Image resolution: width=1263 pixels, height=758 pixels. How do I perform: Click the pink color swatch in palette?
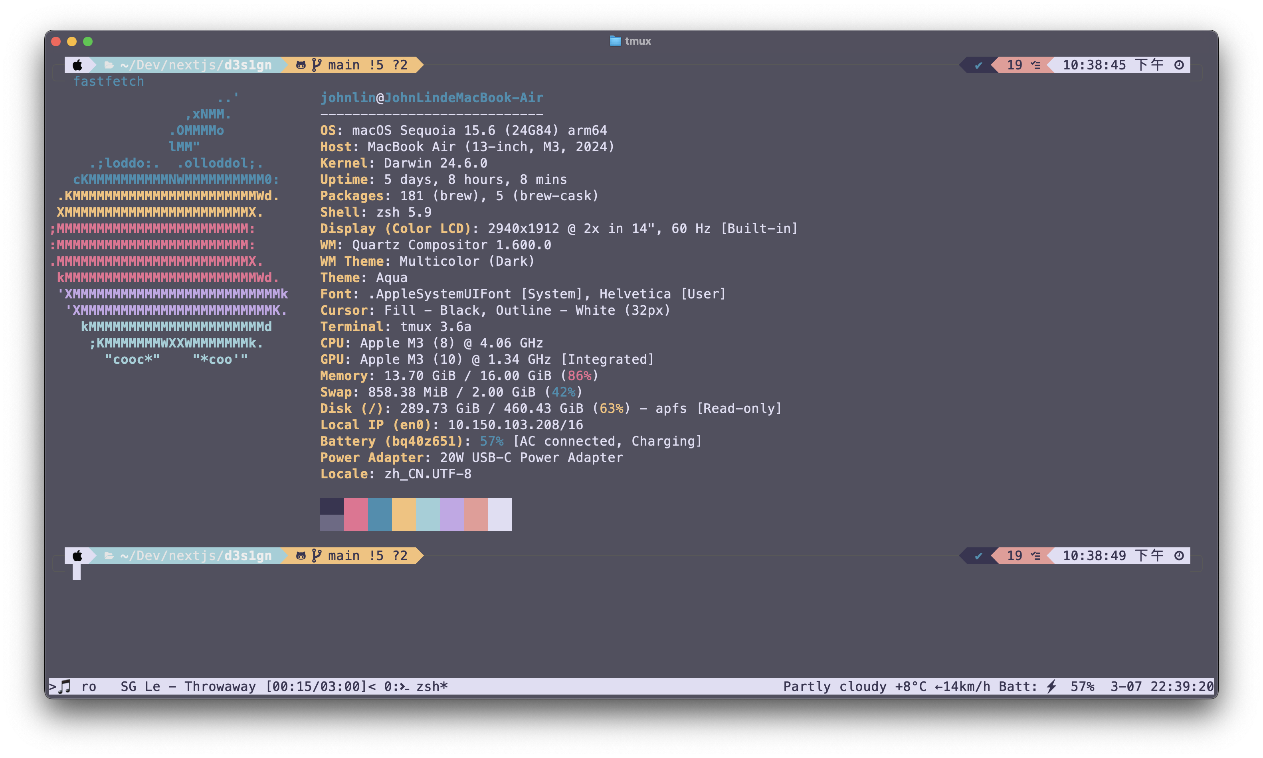point(356,514)
